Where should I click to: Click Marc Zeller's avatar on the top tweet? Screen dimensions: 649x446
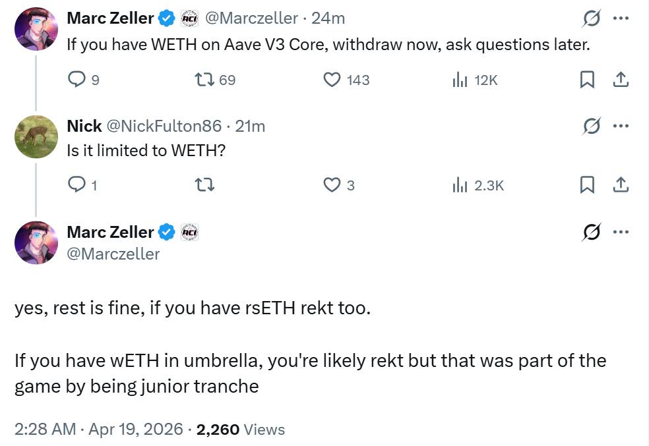36,29
